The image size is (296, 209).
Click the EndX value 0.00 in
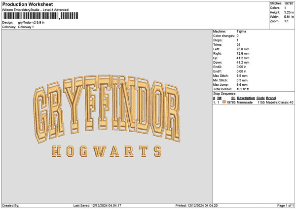pyautogui.click(x=241, y=67)
